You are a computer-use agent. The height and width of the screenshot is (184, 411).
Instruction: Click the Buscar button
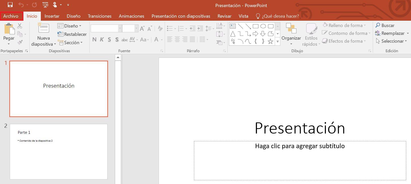point(385,25)
